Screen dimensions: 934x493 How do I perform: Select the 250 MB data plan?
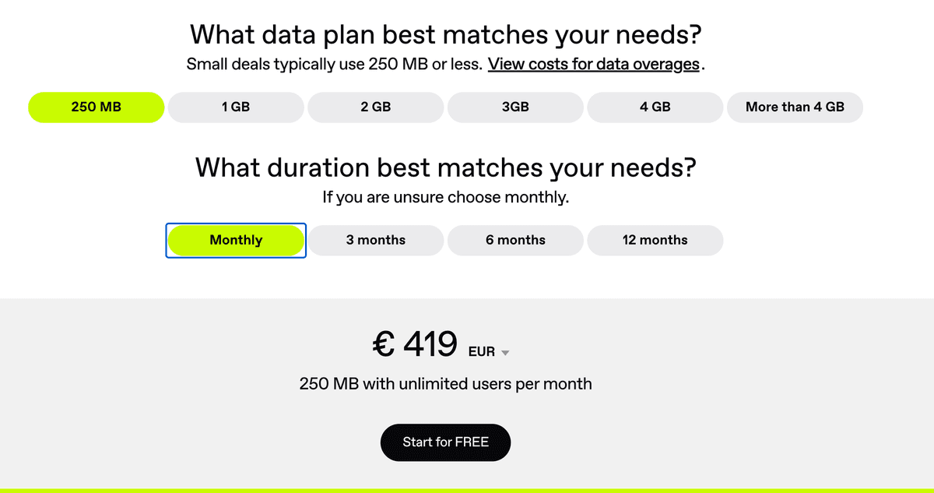pos(96,107)
